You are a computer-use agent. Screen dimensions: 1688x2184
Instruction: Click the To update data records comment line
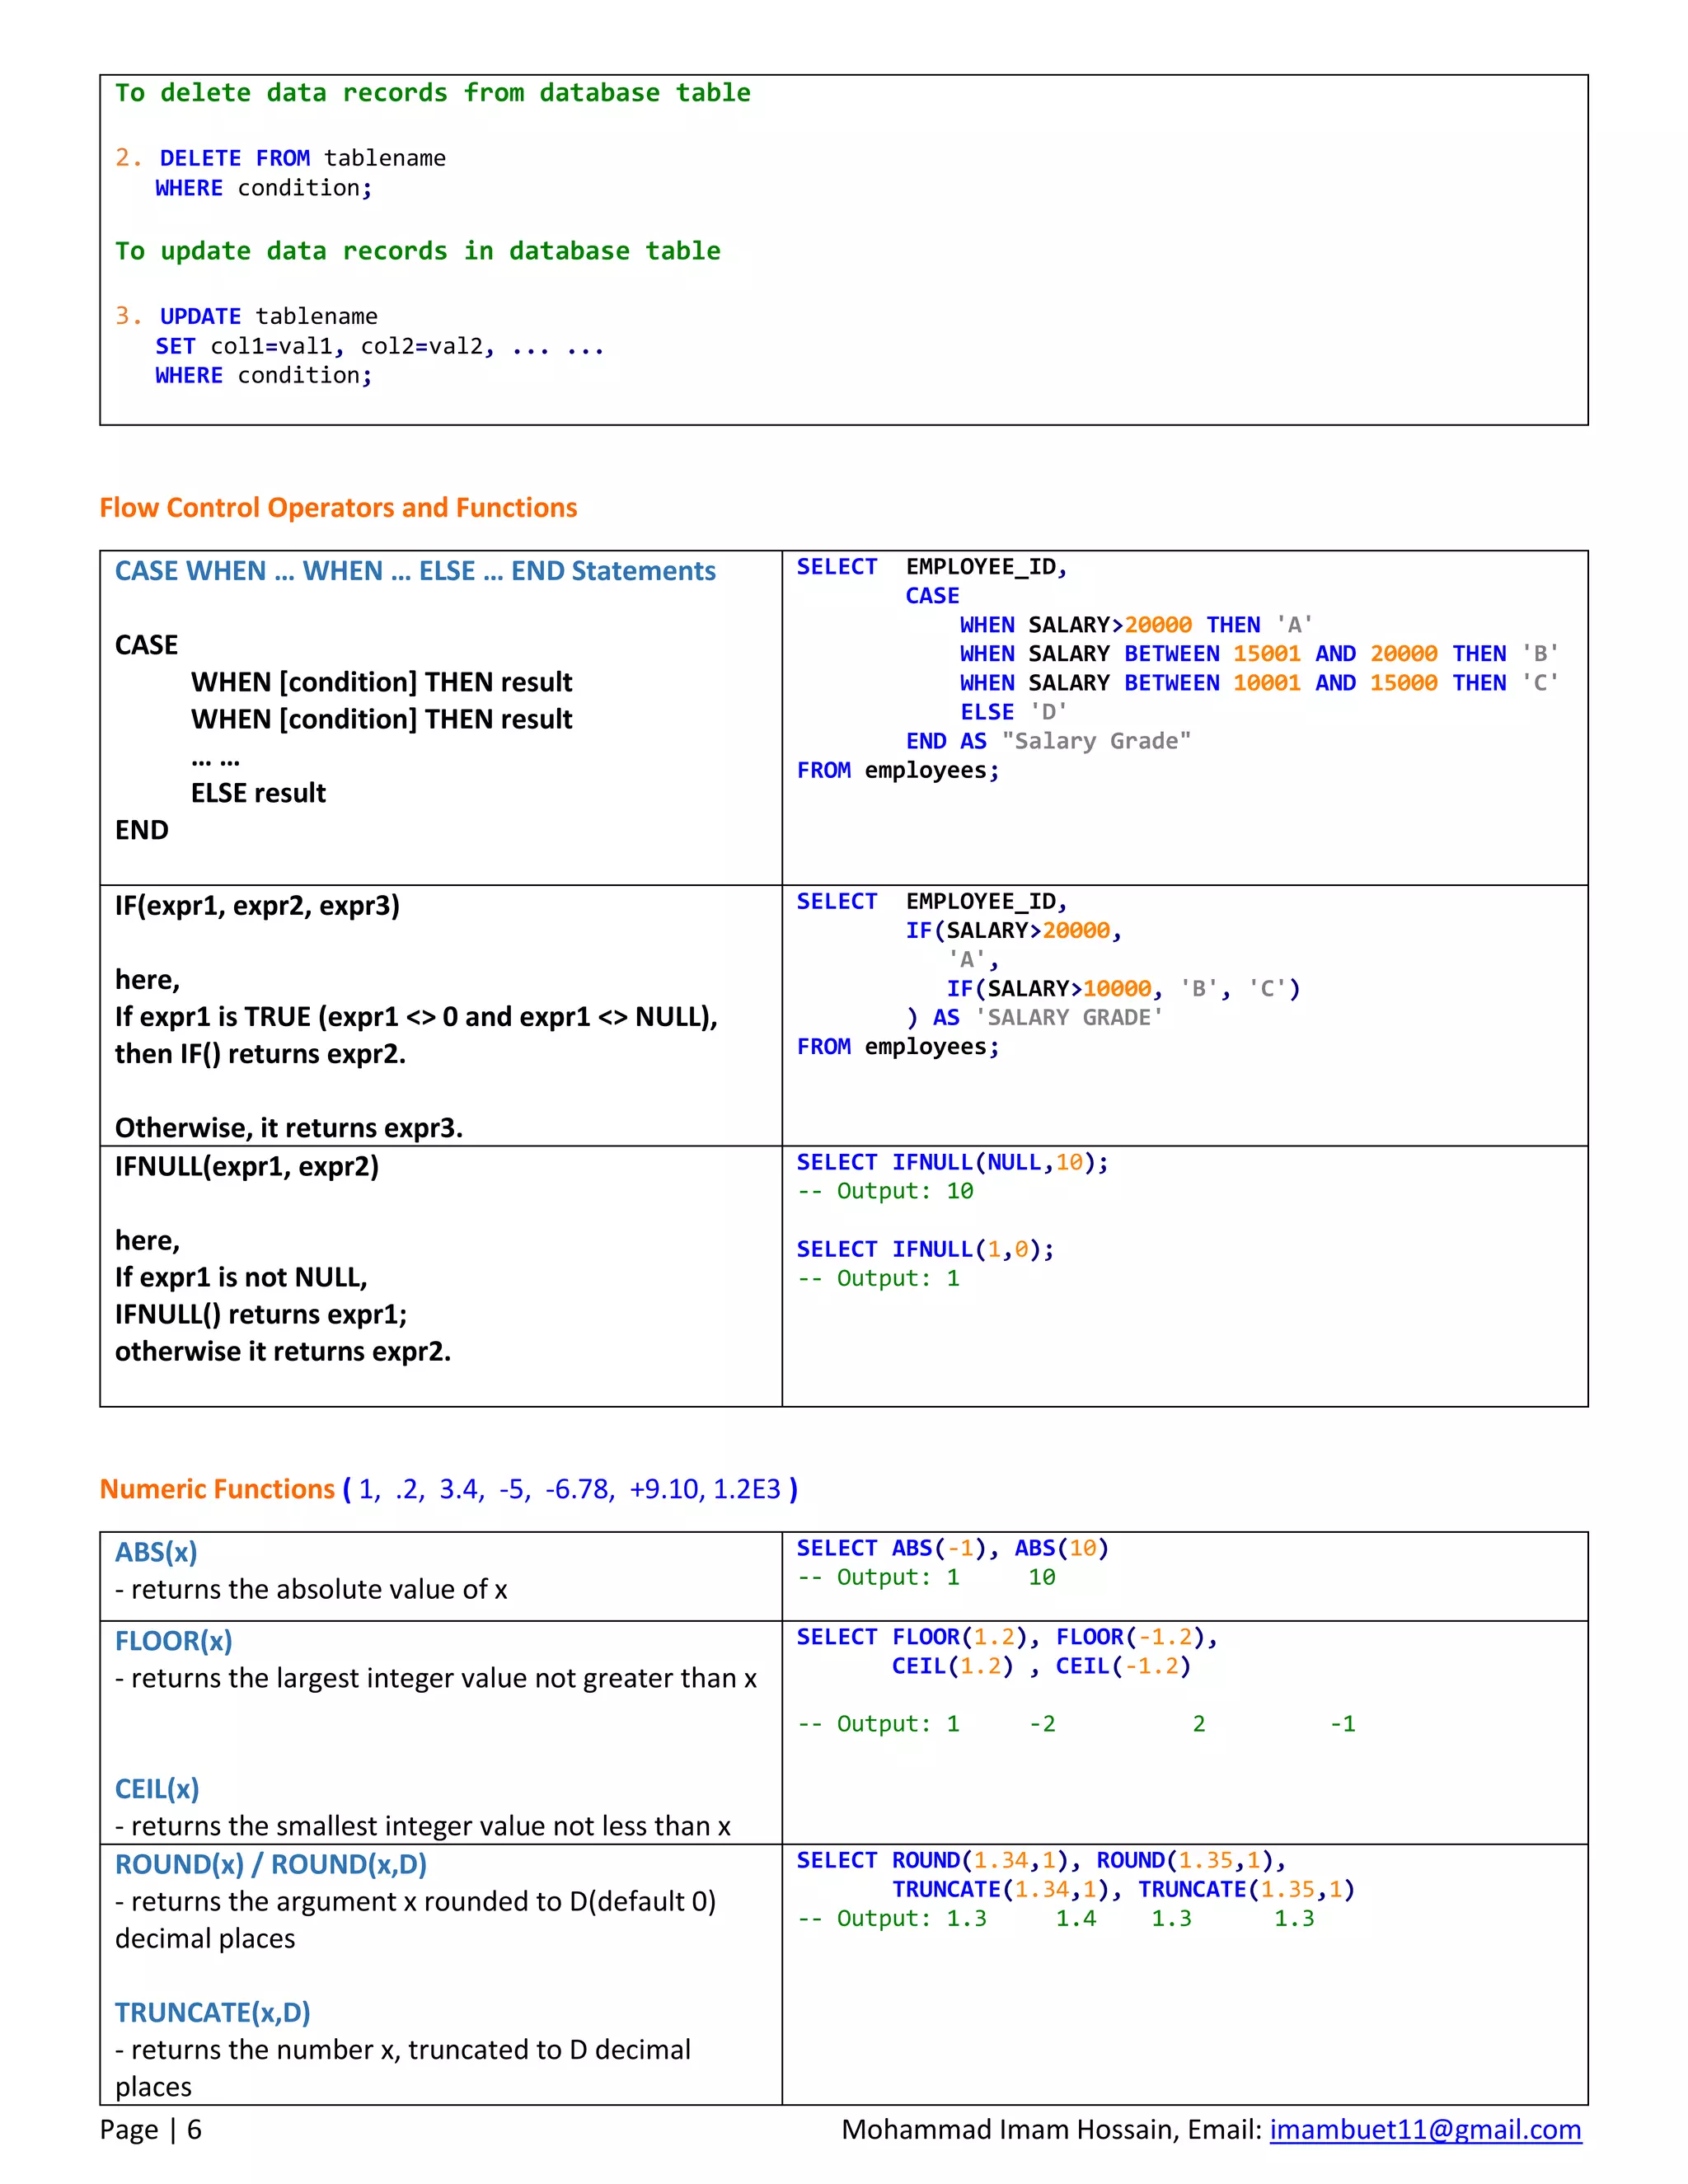coord(417,251)
